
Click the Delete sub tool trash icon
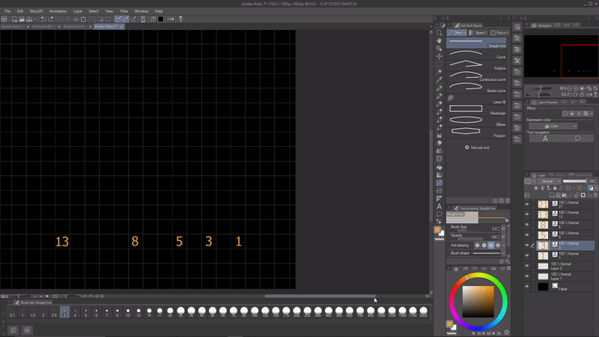508,201
